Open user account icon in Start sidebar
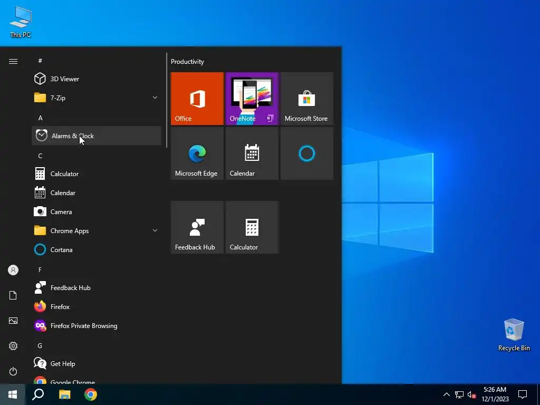 (13, 270)
